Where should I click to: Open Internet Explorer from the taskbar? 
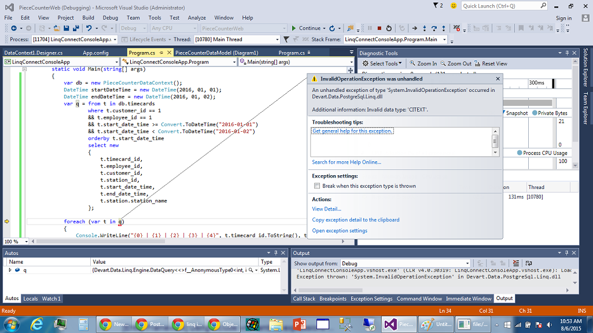click(x=36, y=324)
